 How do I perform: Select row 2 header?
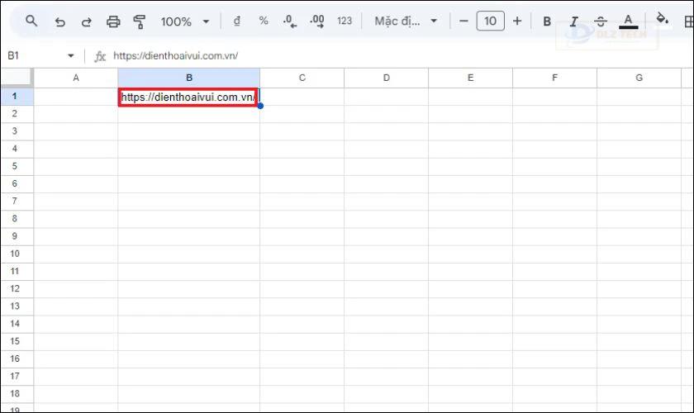(17, 114)
